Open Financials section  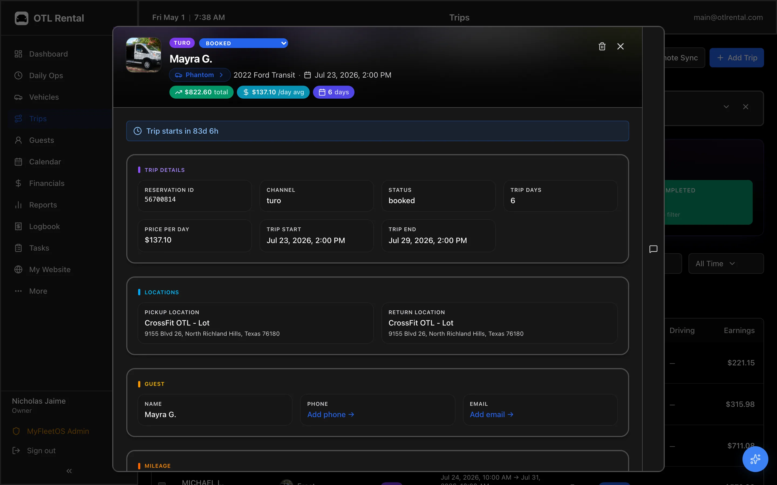point(47,183)
